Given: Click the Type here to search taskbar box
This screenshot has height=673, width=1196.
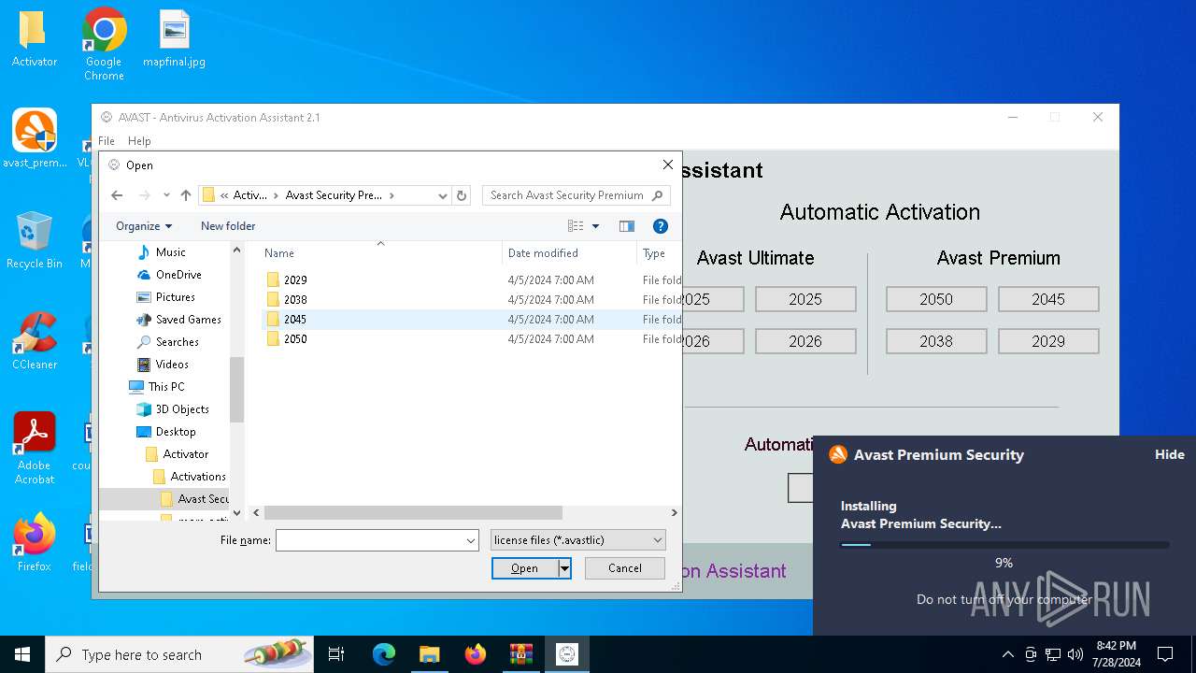Looking at the screenshot, I should (181, 654).
